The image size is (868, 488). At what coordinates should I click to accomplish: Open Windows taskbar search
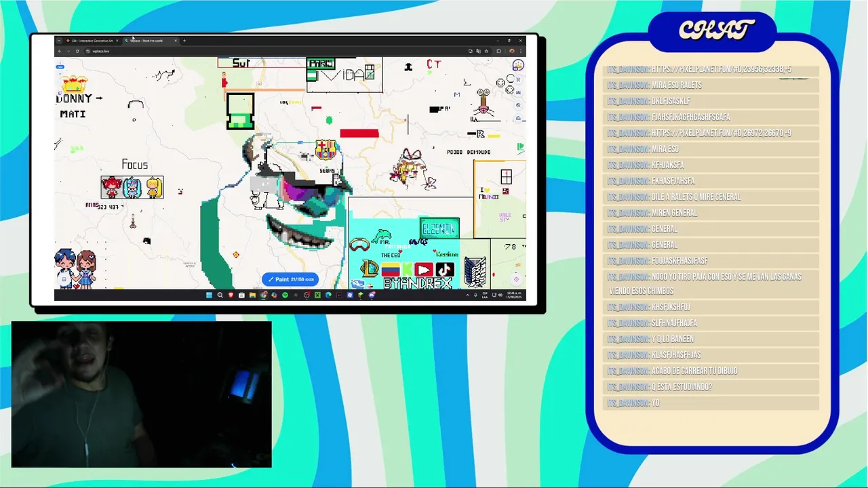(x=220, y=295)
